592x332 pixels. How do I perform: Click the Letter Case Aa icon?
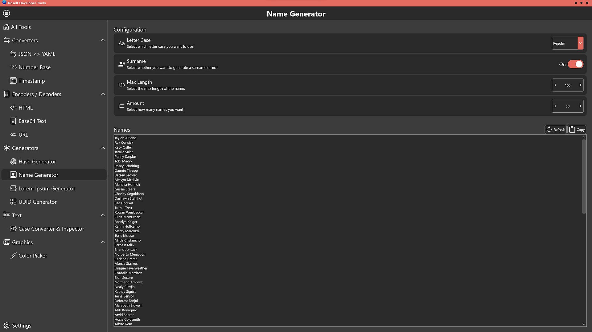pos(121,43)
